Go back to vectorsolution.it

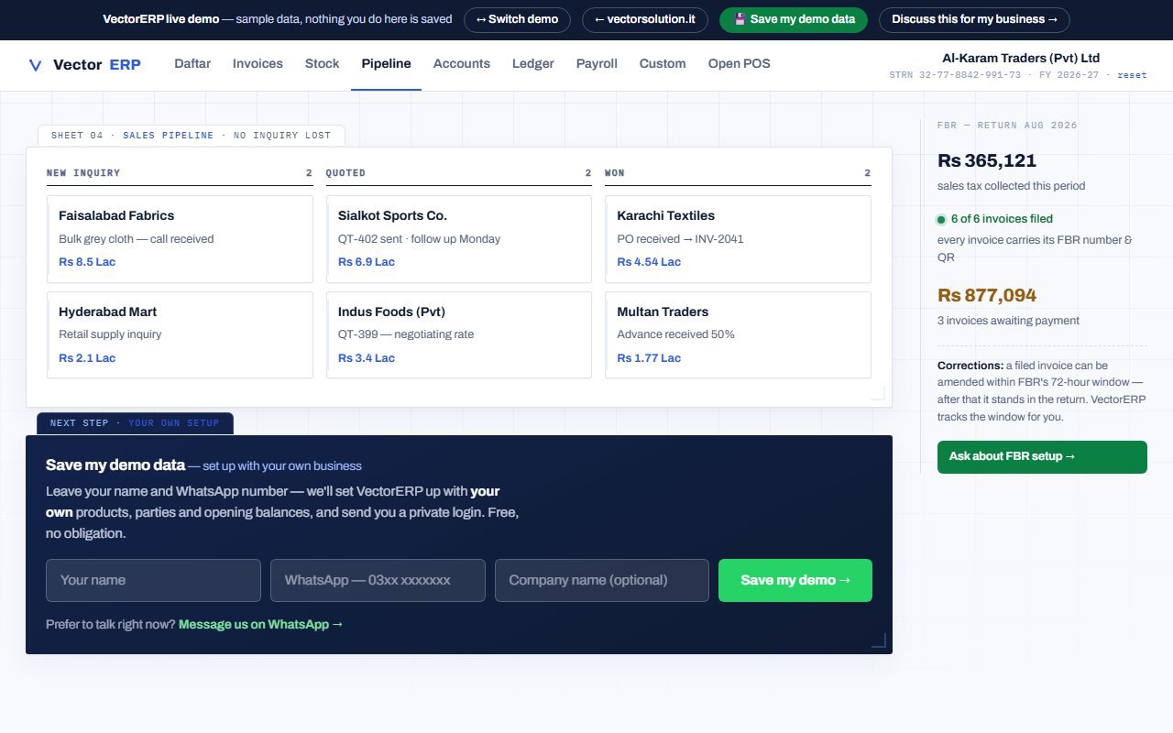pos(645,19)
